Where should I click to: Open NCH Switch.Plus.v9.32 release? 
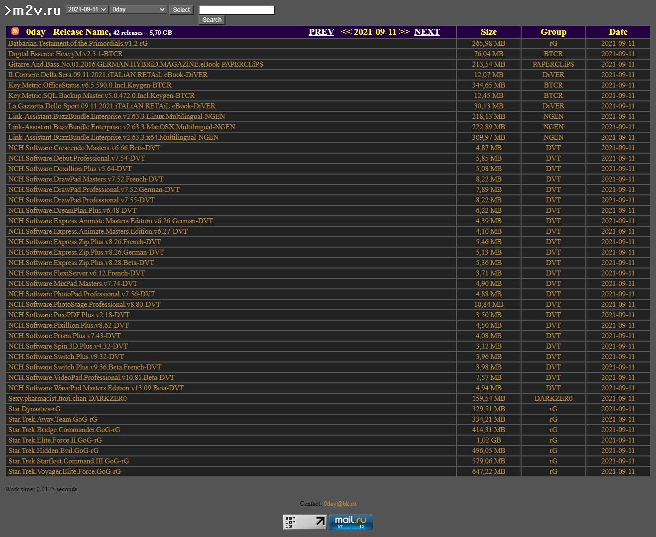pos(66,357)
